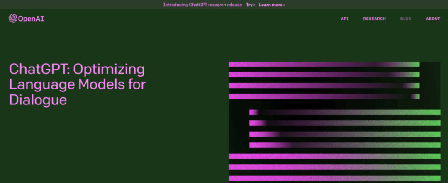Click the striped pink-green hero graphic
This screenshot has height=183, width=448.
pos(334,122)
